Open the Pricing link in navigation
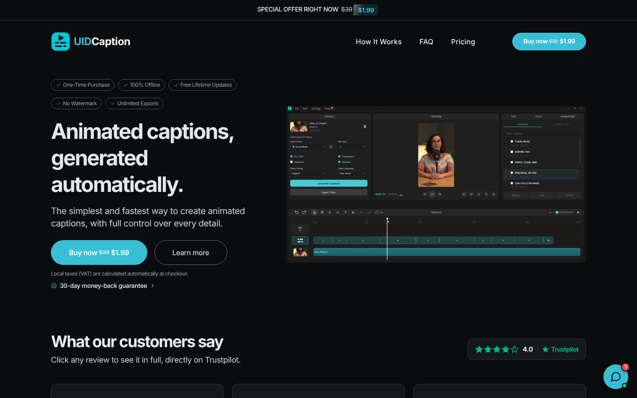Viewport: 637px width, 398px height. click(x=463, y=42)
